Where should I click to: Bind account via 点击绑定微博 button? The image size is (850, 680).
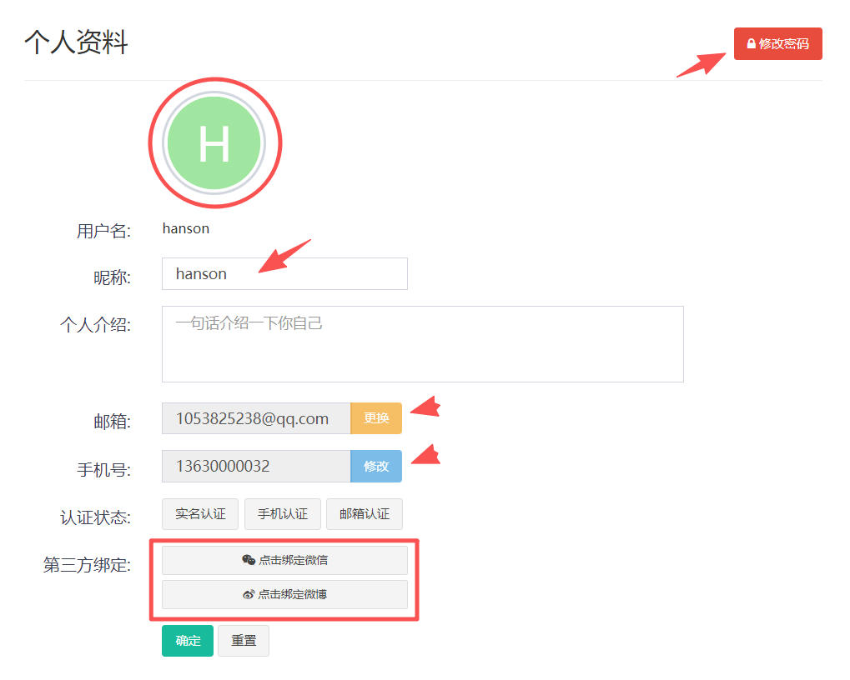[x=284, y=594]
